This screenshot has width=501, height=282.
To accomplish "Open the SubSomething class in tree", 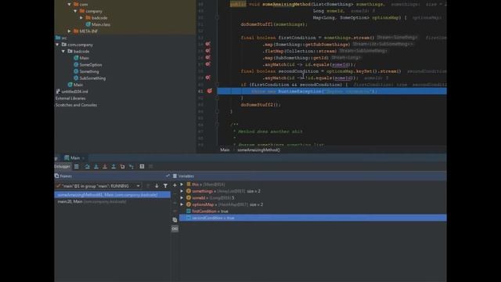I will click(x=89, y=78).
